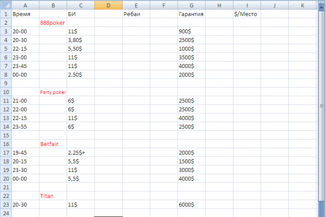
Task: Select row 15 header
Action: (6, 135)
